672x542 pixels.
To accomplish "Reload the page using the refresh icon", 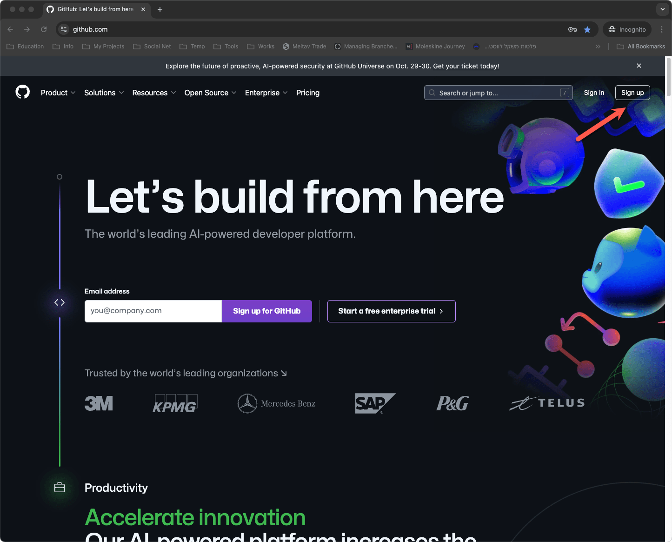I will click(44, 29).
